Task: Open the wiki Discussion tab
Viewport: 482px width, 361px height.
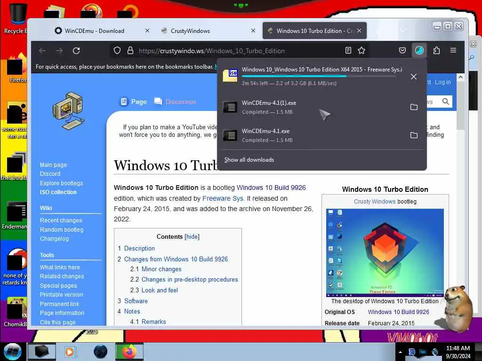Action: click(175, 102)
